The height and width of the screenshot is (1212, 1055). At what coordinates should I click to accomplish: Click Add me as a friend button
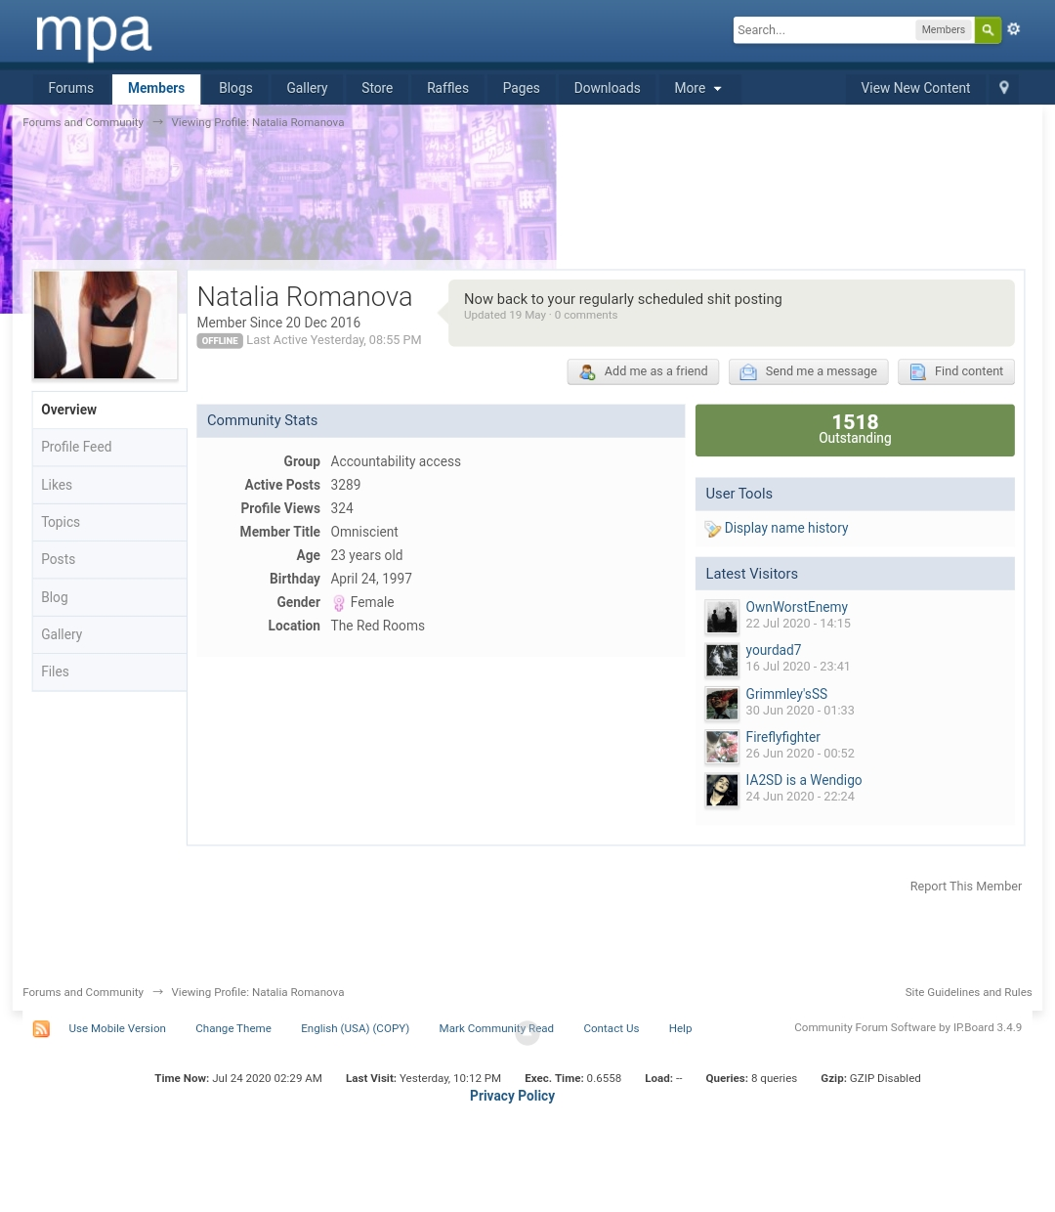coord(644,371)
